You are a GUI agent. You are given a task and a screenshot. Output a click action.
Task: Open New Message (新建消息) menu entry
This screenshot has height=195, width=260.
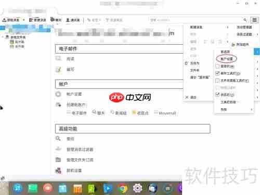coord(196,27)
